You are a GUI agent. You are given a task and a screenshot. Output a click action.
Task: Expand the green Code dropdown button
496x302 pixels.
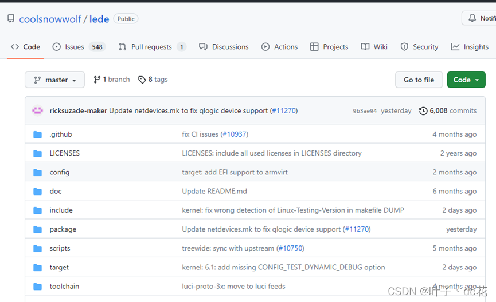point(466,80)
